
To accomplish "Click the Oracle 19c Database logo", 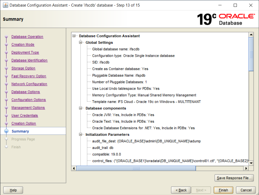I will 226,19.
